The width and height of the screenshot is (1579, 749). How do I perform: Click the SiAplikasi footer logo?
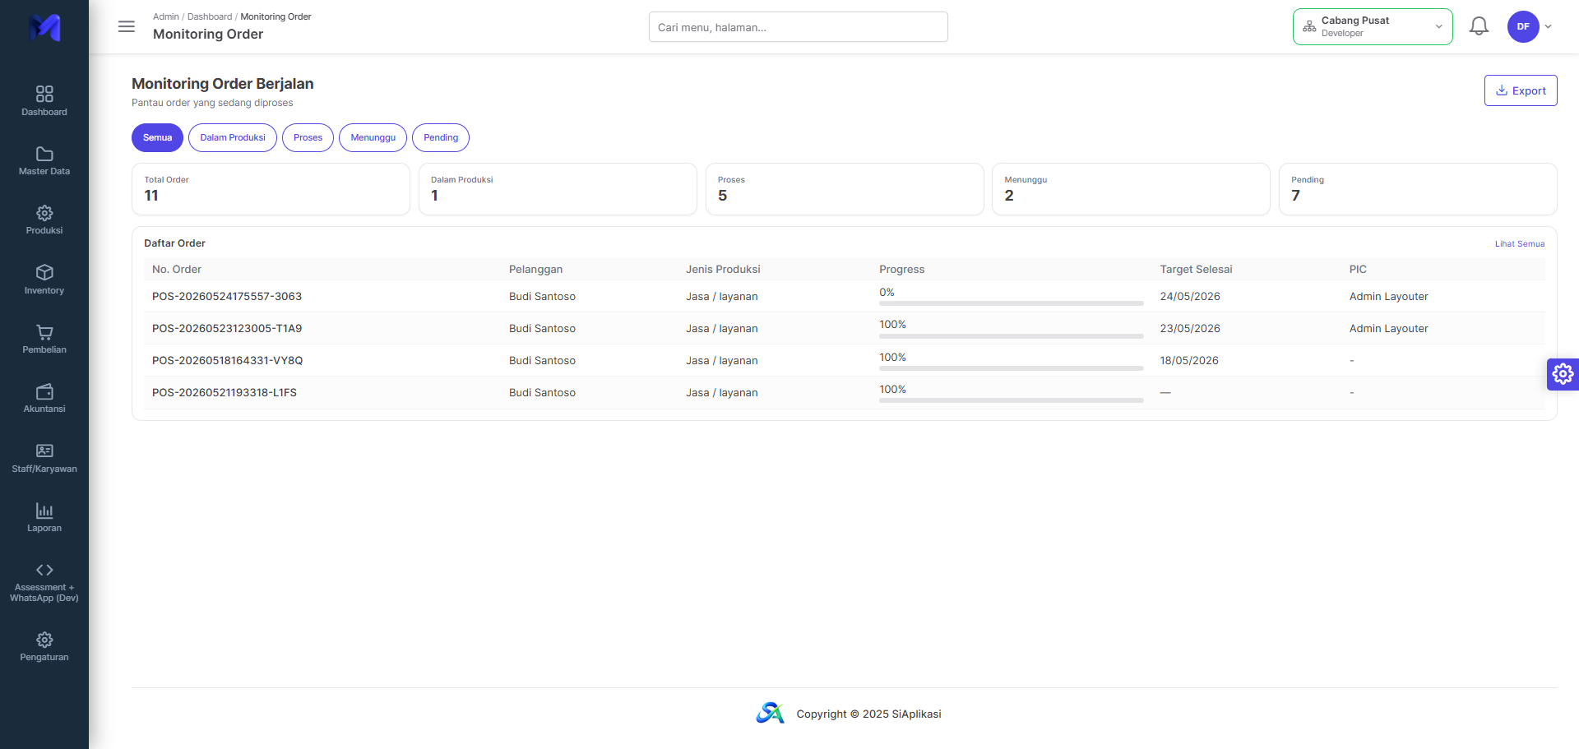[x=771, y=713]
